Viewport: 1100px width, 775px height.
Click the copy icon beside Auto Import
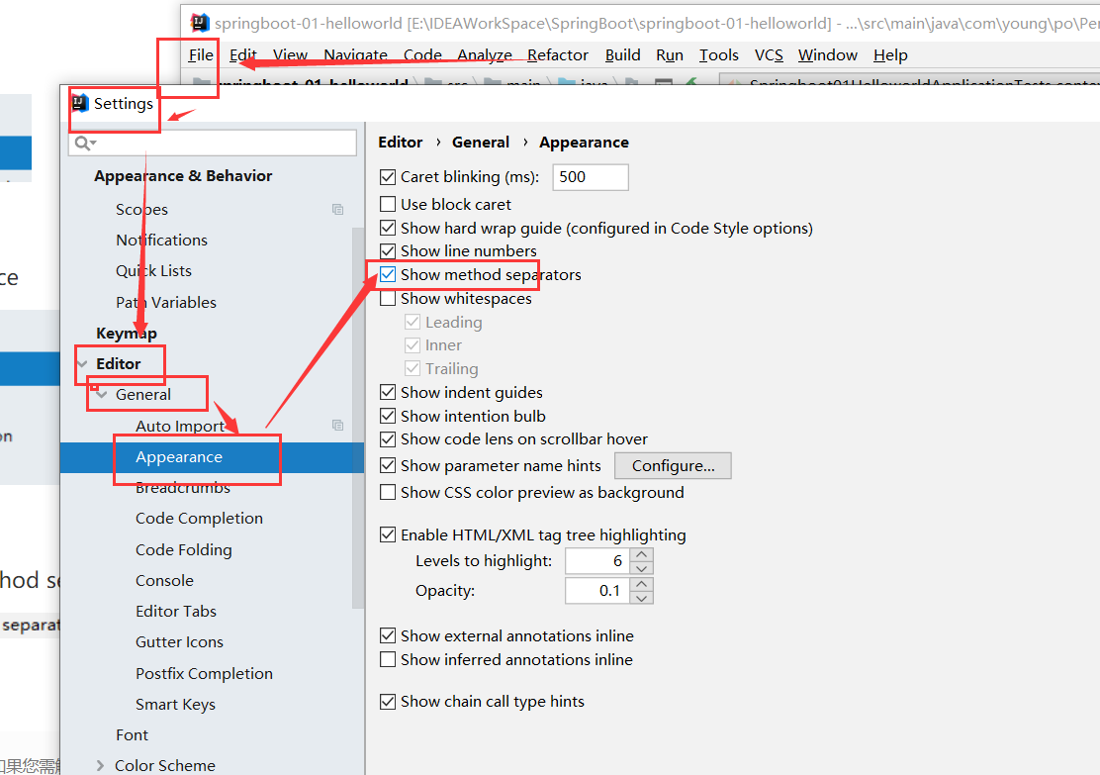[337, 425]
